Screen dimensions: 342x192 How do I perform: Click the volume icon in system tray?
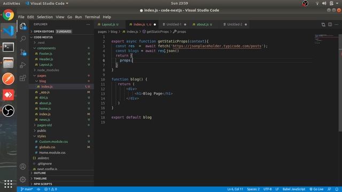[324, 3]
